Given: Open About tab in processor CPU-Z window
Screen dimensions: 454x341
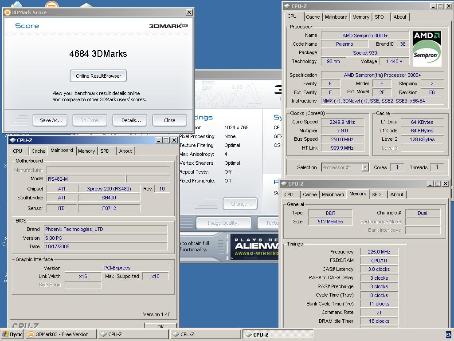Looking at the screenshot, I should [399, 17].
